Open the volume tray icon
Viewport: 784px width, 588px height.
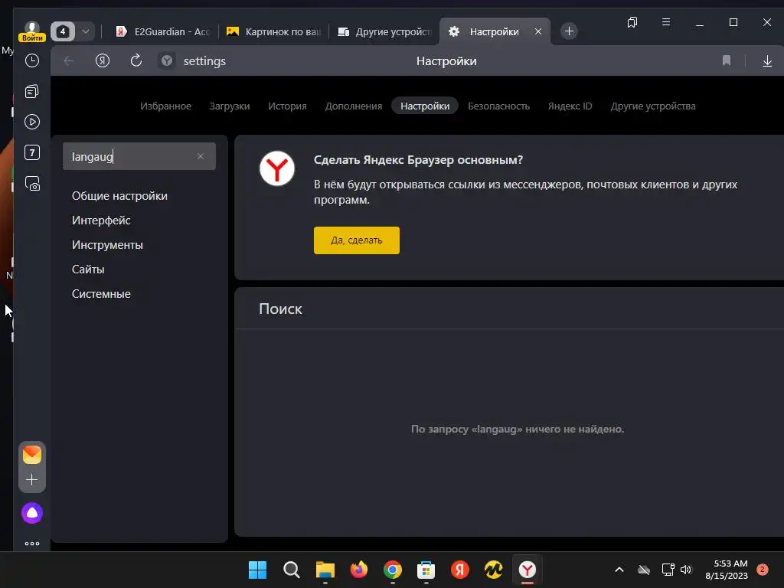pyautogui.click(x=686, y=570)
